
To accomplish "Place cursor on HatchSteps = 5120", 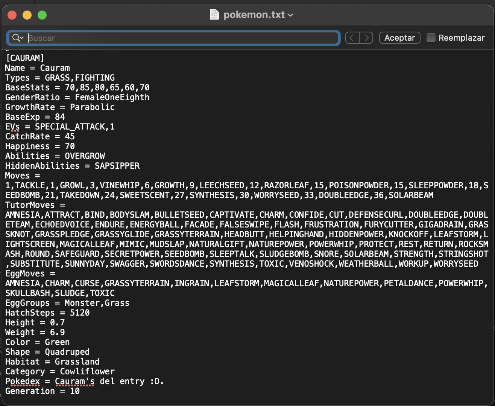I will (47, 313).
